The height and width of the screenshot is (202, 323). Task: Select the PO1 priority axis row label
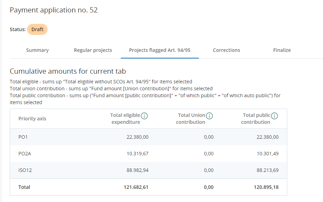(x=23, y=137)
